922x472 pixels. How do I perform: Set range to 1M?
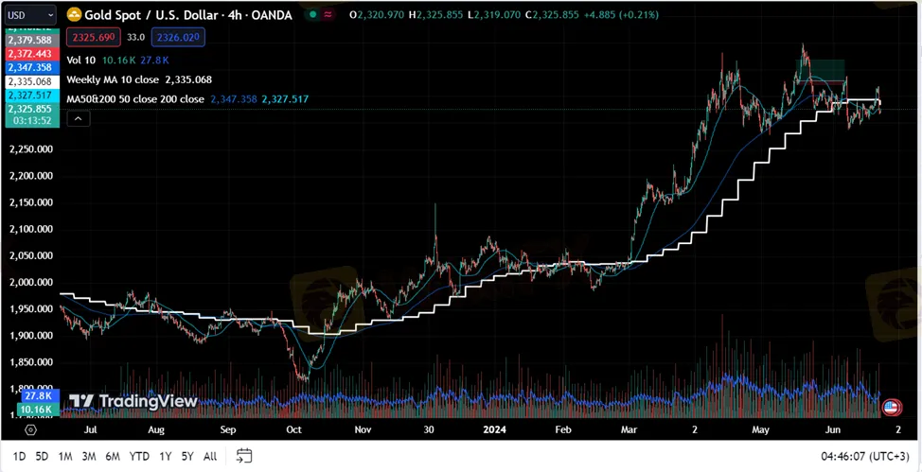(65, 456)
